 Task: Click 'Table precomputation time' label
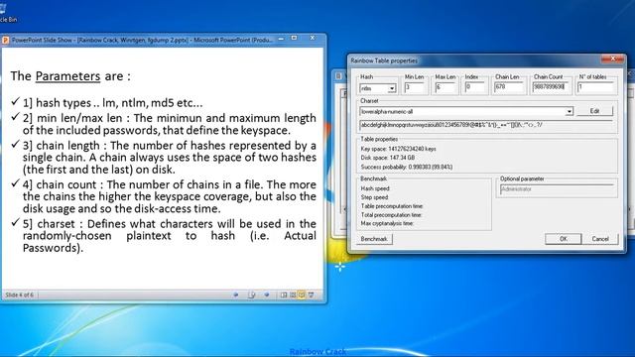click(x=392, y=206)
